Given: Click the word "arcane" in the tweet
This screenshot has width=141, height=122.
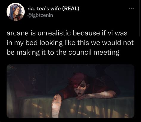Looking at the screenshot, I should tap(18, 33).
